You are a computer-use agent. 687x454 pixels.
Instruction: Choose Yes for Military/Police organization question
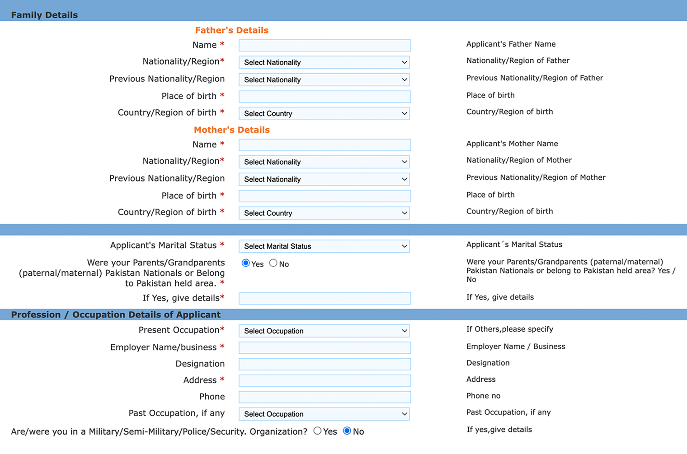pyautogui.click(x=317, y=431)
